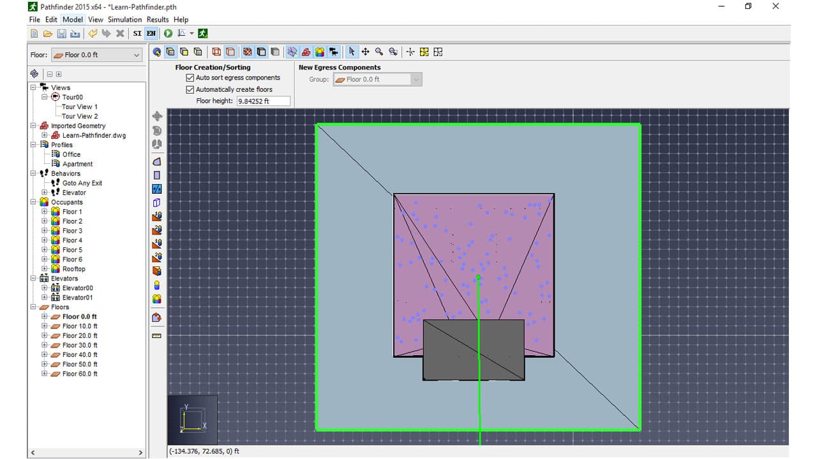817x459 pixels.
Task: Select Floor 30.0 ft in tree
Action: point(80,346)
